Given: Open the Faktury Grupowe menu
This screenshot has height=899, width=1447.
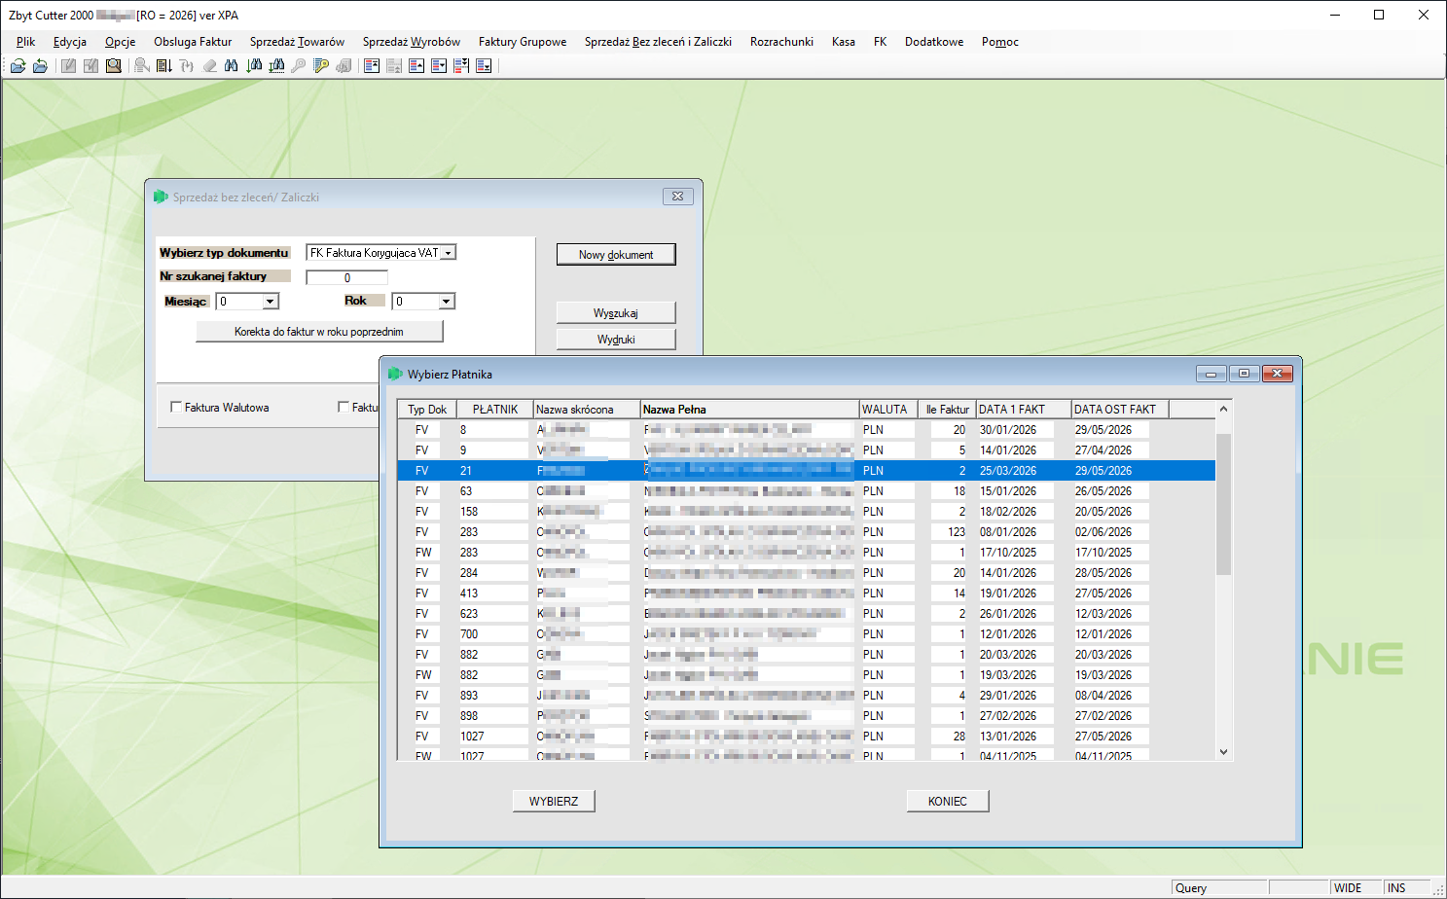Looking at the screenshot, I should 523,42.
